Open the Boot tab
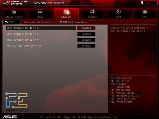159x119 pixels. 119,13
